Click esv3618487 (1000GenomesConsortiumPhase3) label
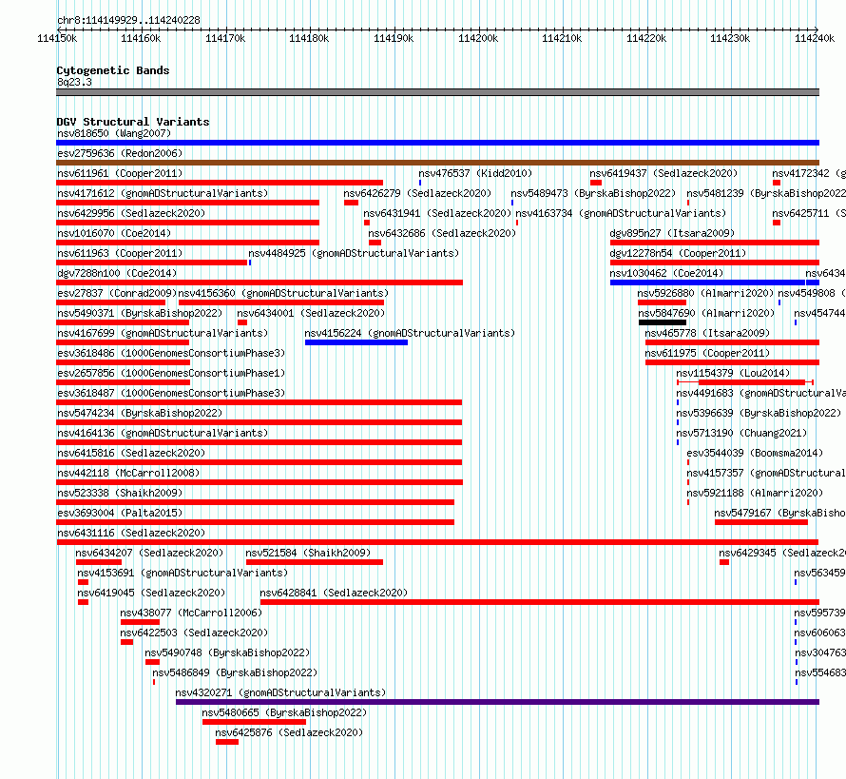The height and width of the screenshot is (779, 846). coord(171,393)
